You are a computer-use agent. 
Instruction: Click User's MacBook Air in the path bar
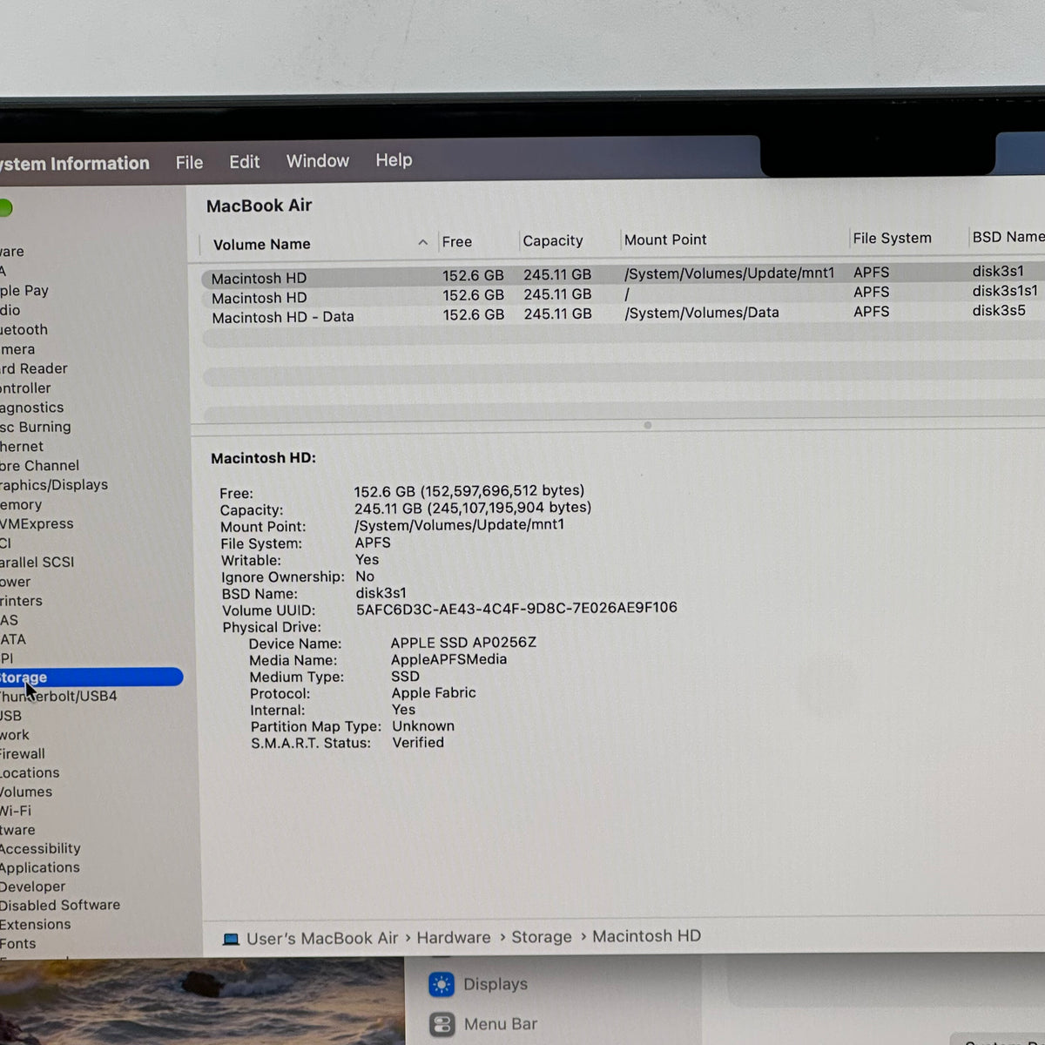(322, 939)
